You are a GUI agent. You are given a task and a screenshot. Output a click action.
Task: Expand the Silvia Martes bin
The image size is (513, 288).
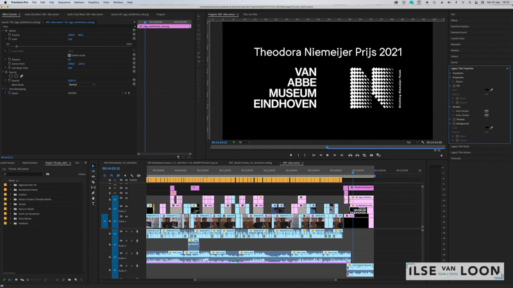pos(10,218)
